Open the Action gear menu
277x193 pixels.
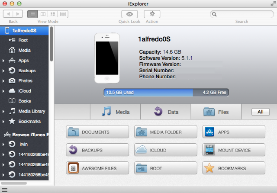pos(152,14)
